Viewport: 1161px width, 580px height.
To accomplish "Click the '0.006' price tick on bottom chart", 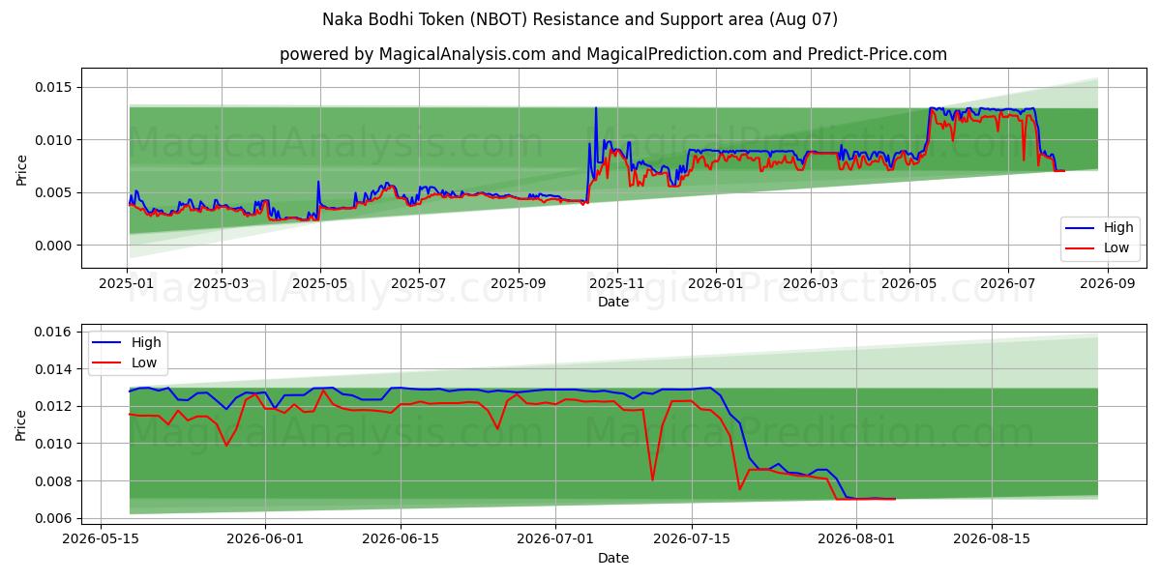I will click(55, 519).
